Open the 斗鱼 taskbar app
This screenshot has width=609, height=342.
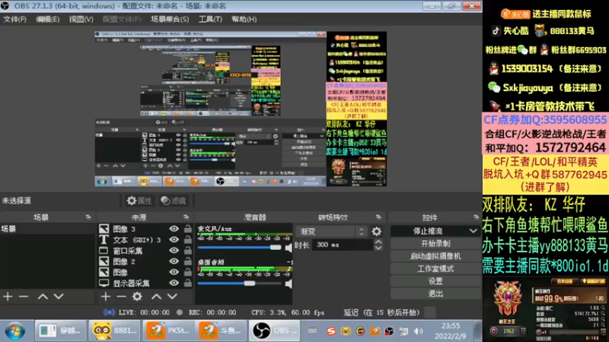tap(220, 331)
